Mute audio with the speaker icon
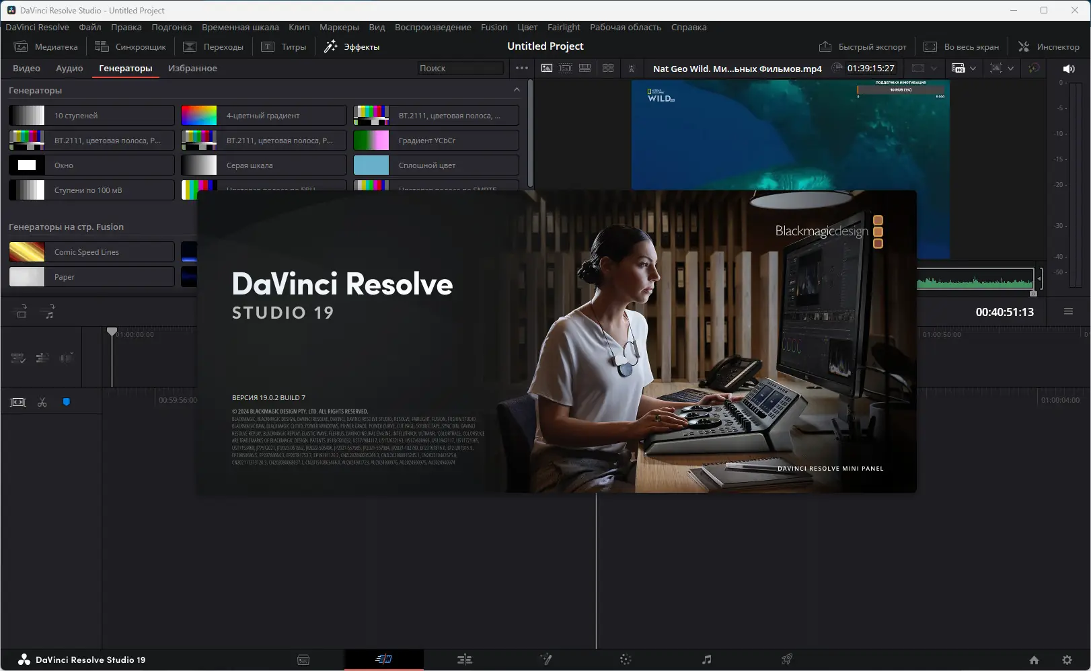The width and height of the screenshot is (1091, 671). (1069, 69)
